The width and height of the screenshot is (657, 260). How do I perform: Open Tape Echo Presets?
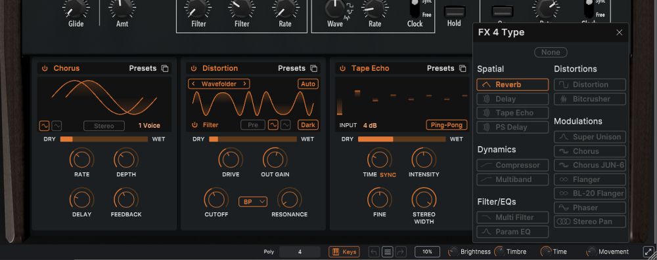click(x=440, y=68)
